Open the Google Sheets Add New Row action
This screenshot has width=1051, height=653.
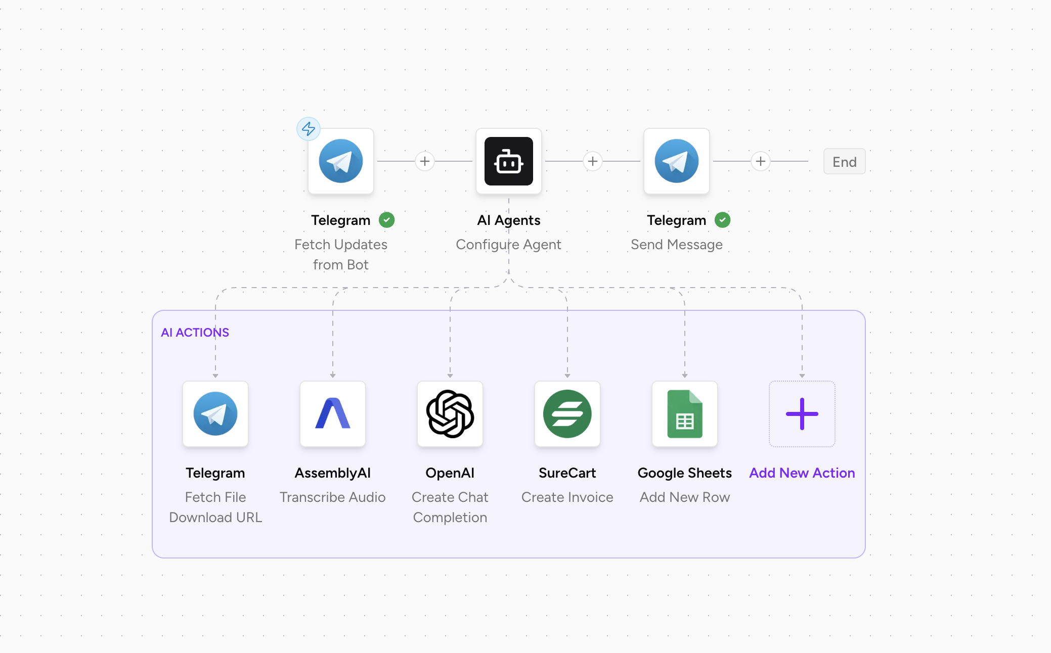pyautogui.click(x=685, y=414)
